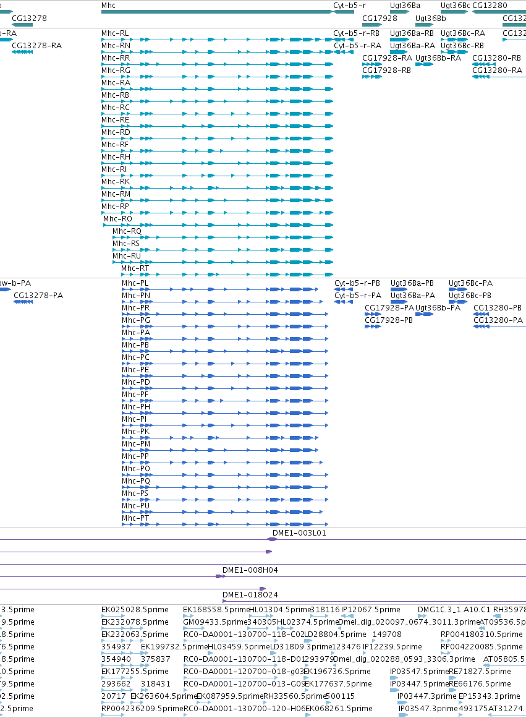Select transcript label Mhc-RT
Image resolution: width=526 pixels, height=718 pixels.
[x=135, y=268]
